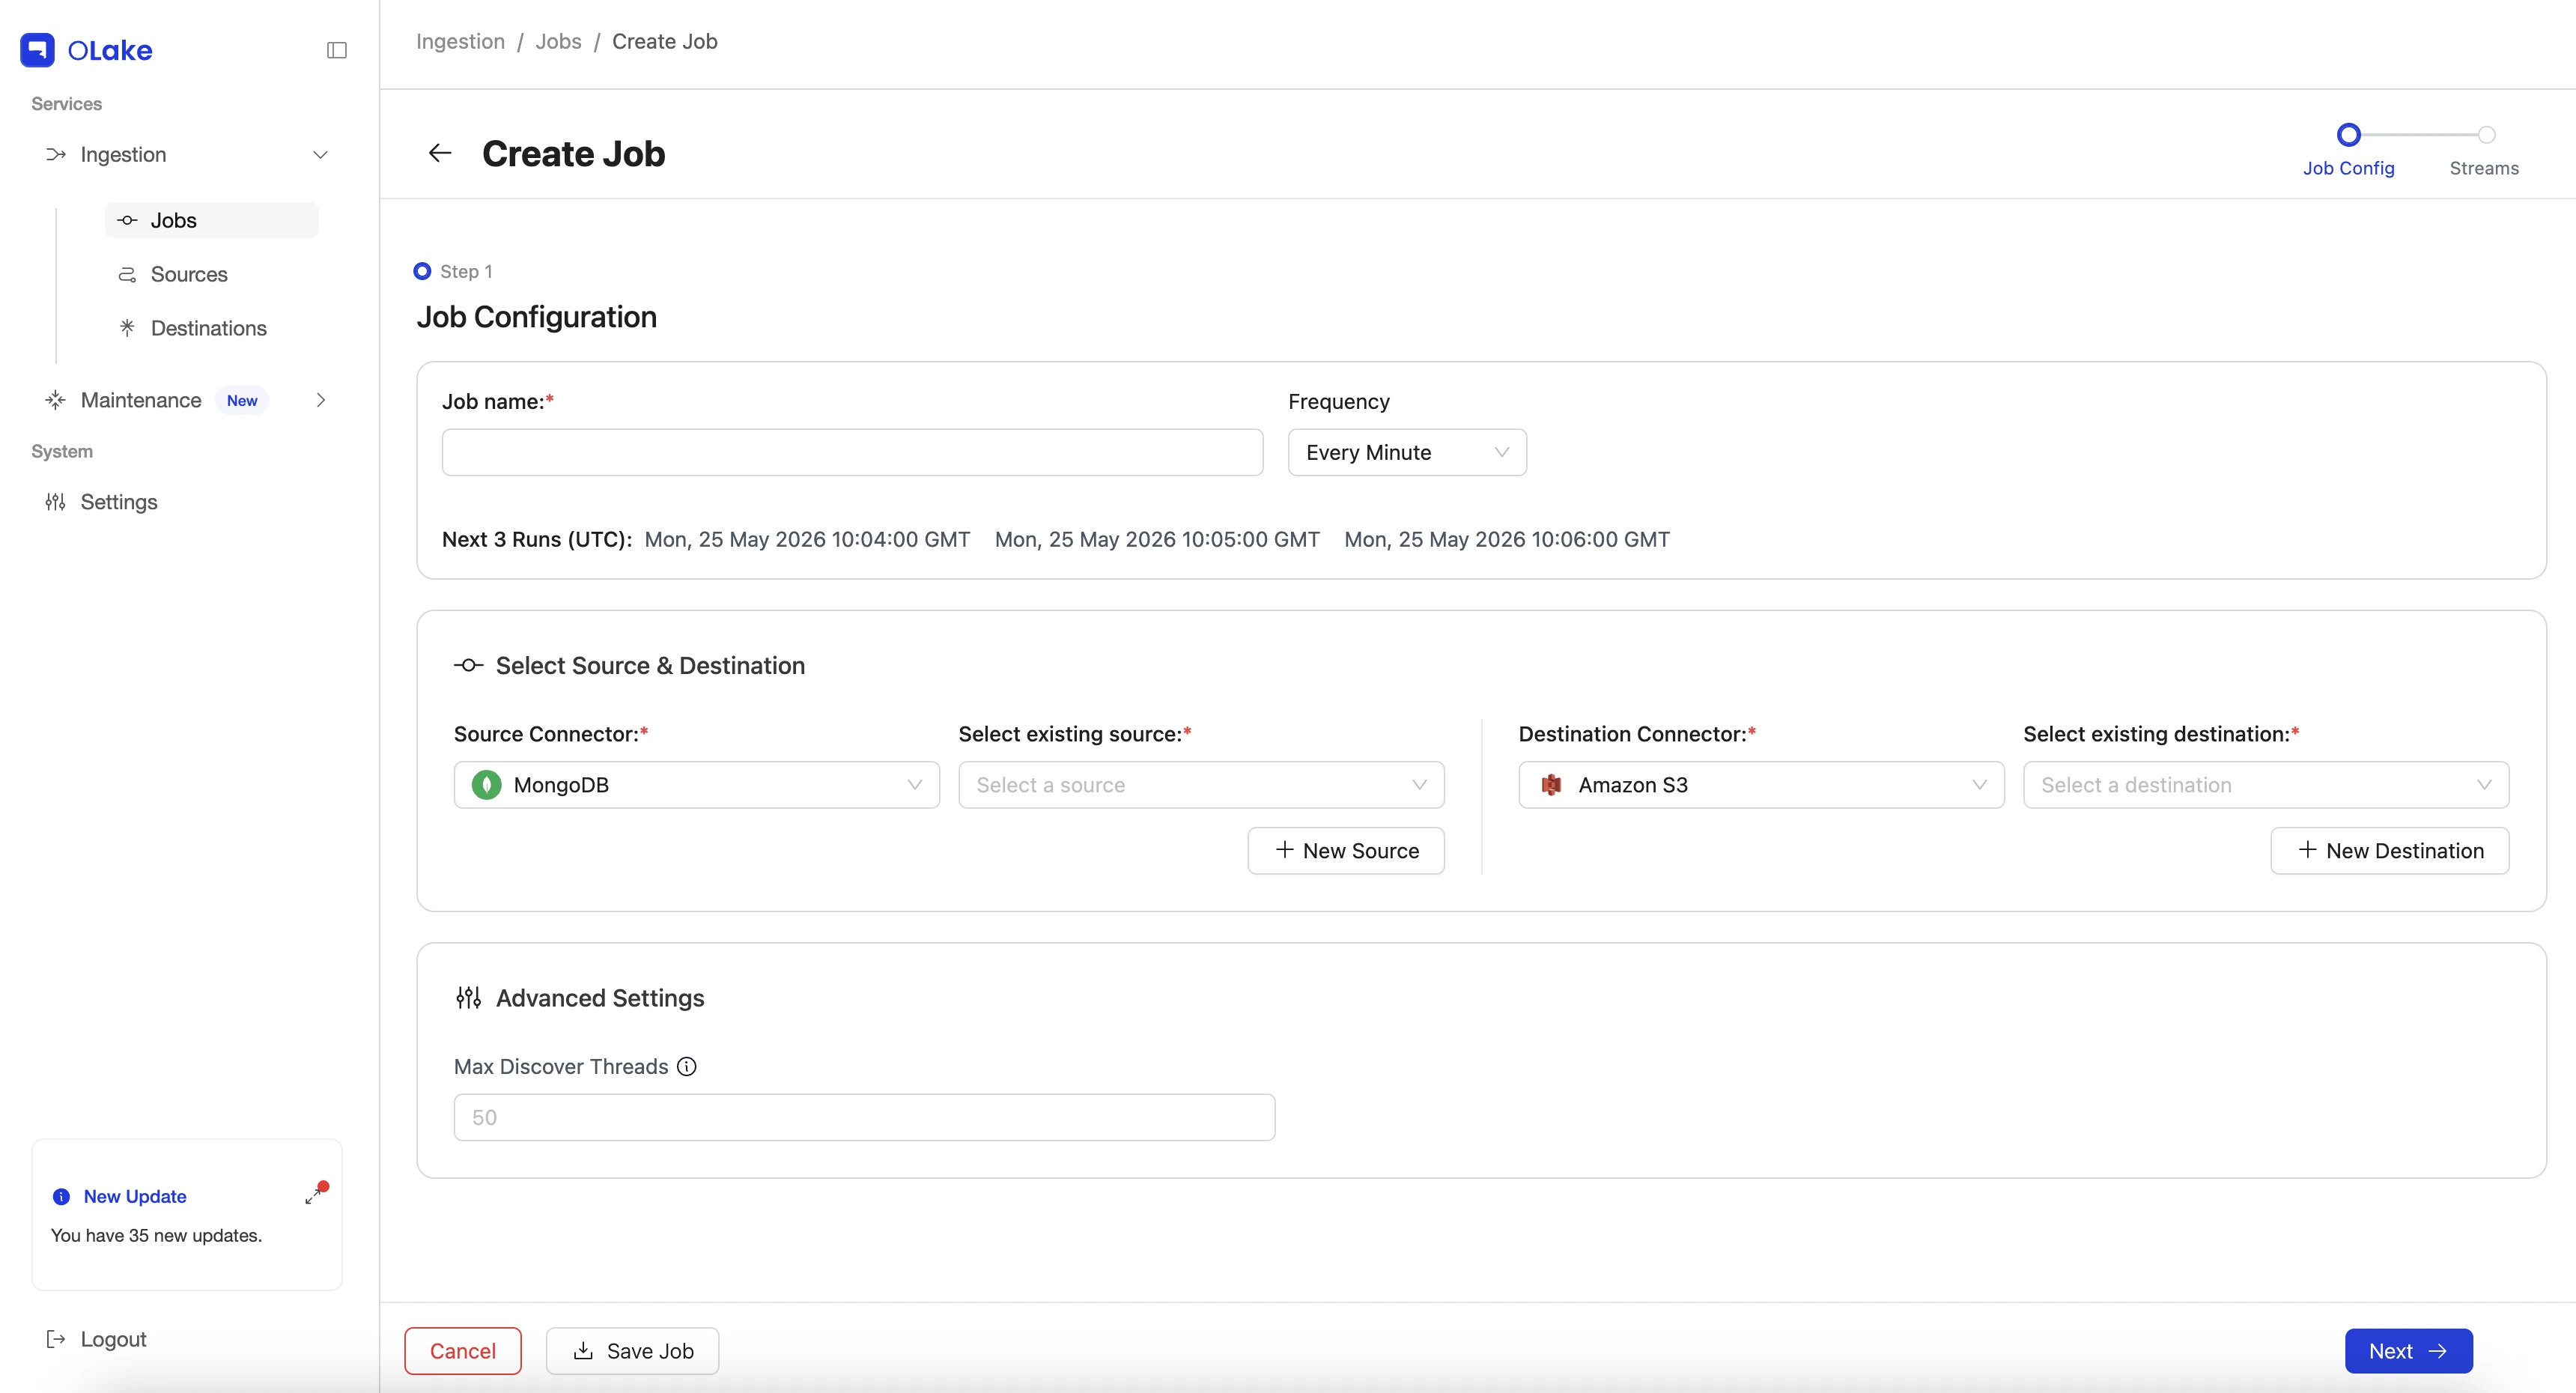Click the OLake logo icon
2576x1393 pixels.
pos(37,50)
